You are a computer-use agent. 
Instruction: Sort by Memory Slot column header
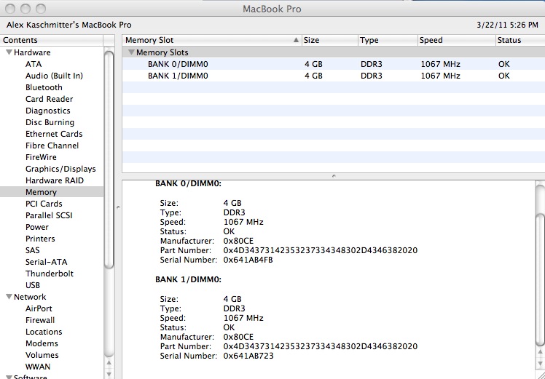pyautogui.click(x=212, y=40)
